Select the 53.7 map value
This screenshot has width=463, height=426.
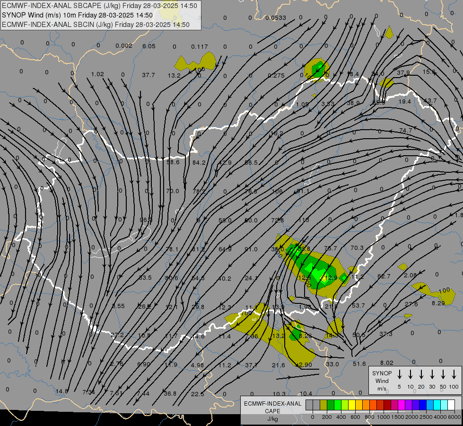coord(358,305)
